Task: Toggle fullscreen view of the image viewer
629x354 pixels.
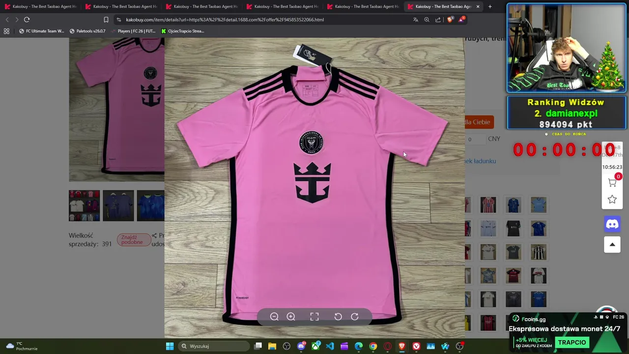Action: click(314, 317)
